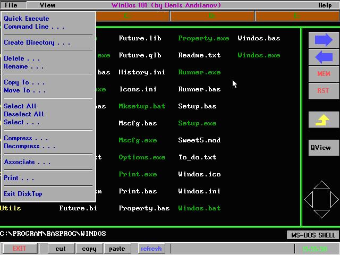Select file Future.bi
The height and width of the screenshot is (255, 340).
pyautogui.click(x=78, y=208)
